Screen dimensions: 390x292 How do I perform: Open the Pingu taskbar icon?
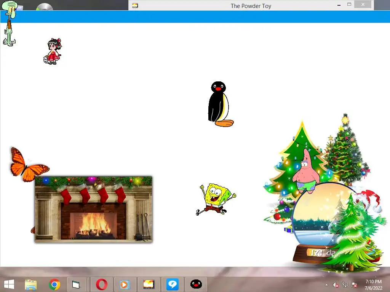click(196, 284)
